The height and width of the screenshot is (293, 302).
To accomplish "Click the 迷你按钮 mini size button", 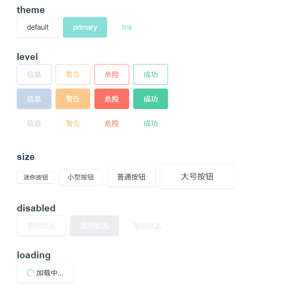I will (36, 178).
